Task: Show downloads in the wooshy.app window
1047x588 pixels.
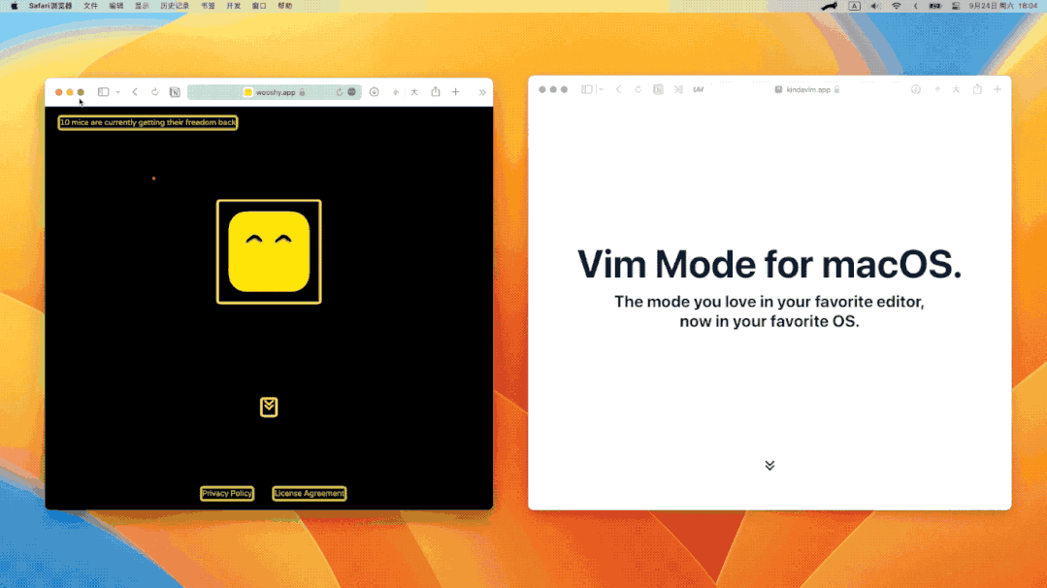Action: (374, 92)
